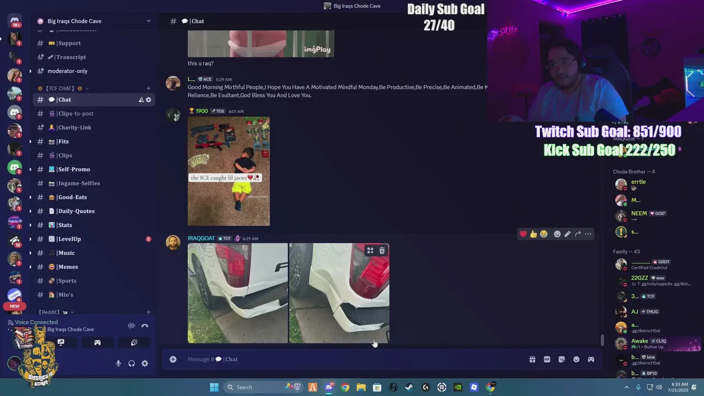Open the Support channel
The width and height of the screenshot is (704, 396).
point(94,43)
